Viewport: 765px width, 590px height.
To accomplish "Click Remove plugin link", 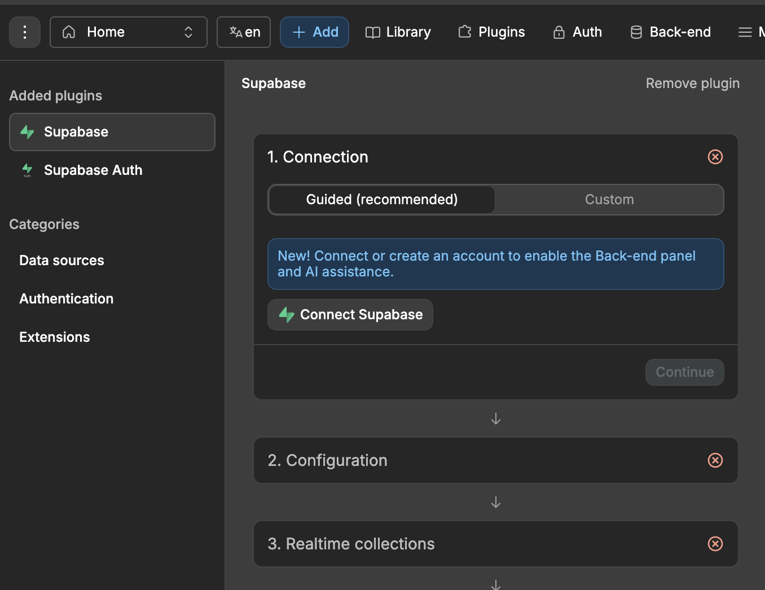I will (693, 83).
